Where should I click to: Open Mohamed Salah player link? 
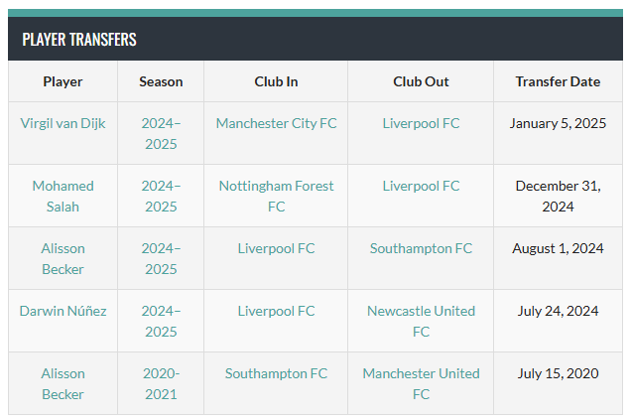[x=63, y=197]
